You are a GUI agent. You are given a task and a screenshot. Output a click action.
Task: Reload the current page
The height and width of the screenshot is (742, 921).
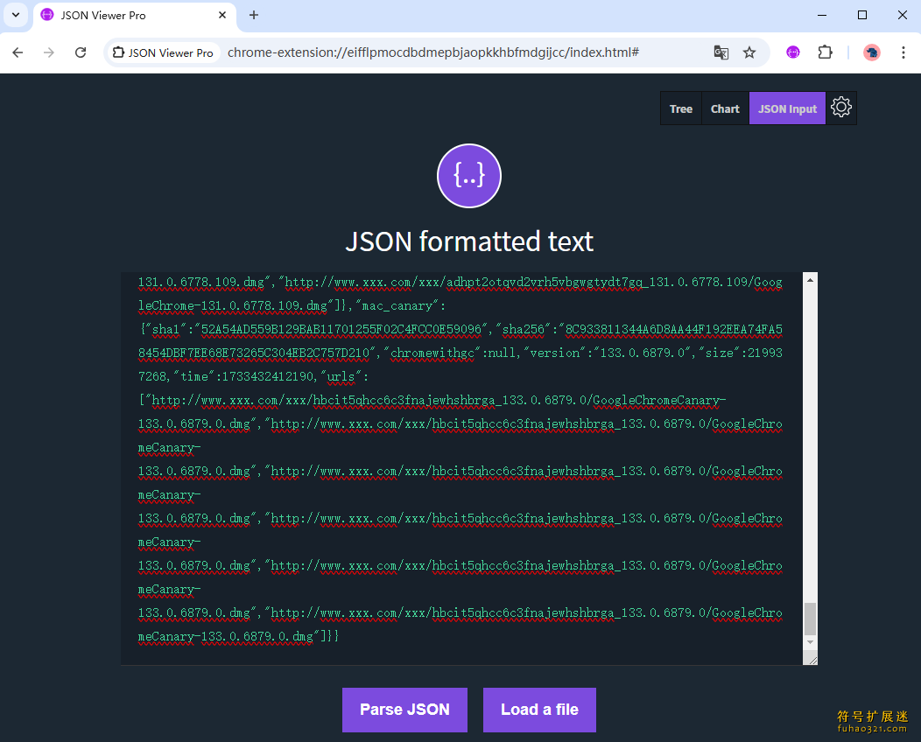[x=81, y=52]
